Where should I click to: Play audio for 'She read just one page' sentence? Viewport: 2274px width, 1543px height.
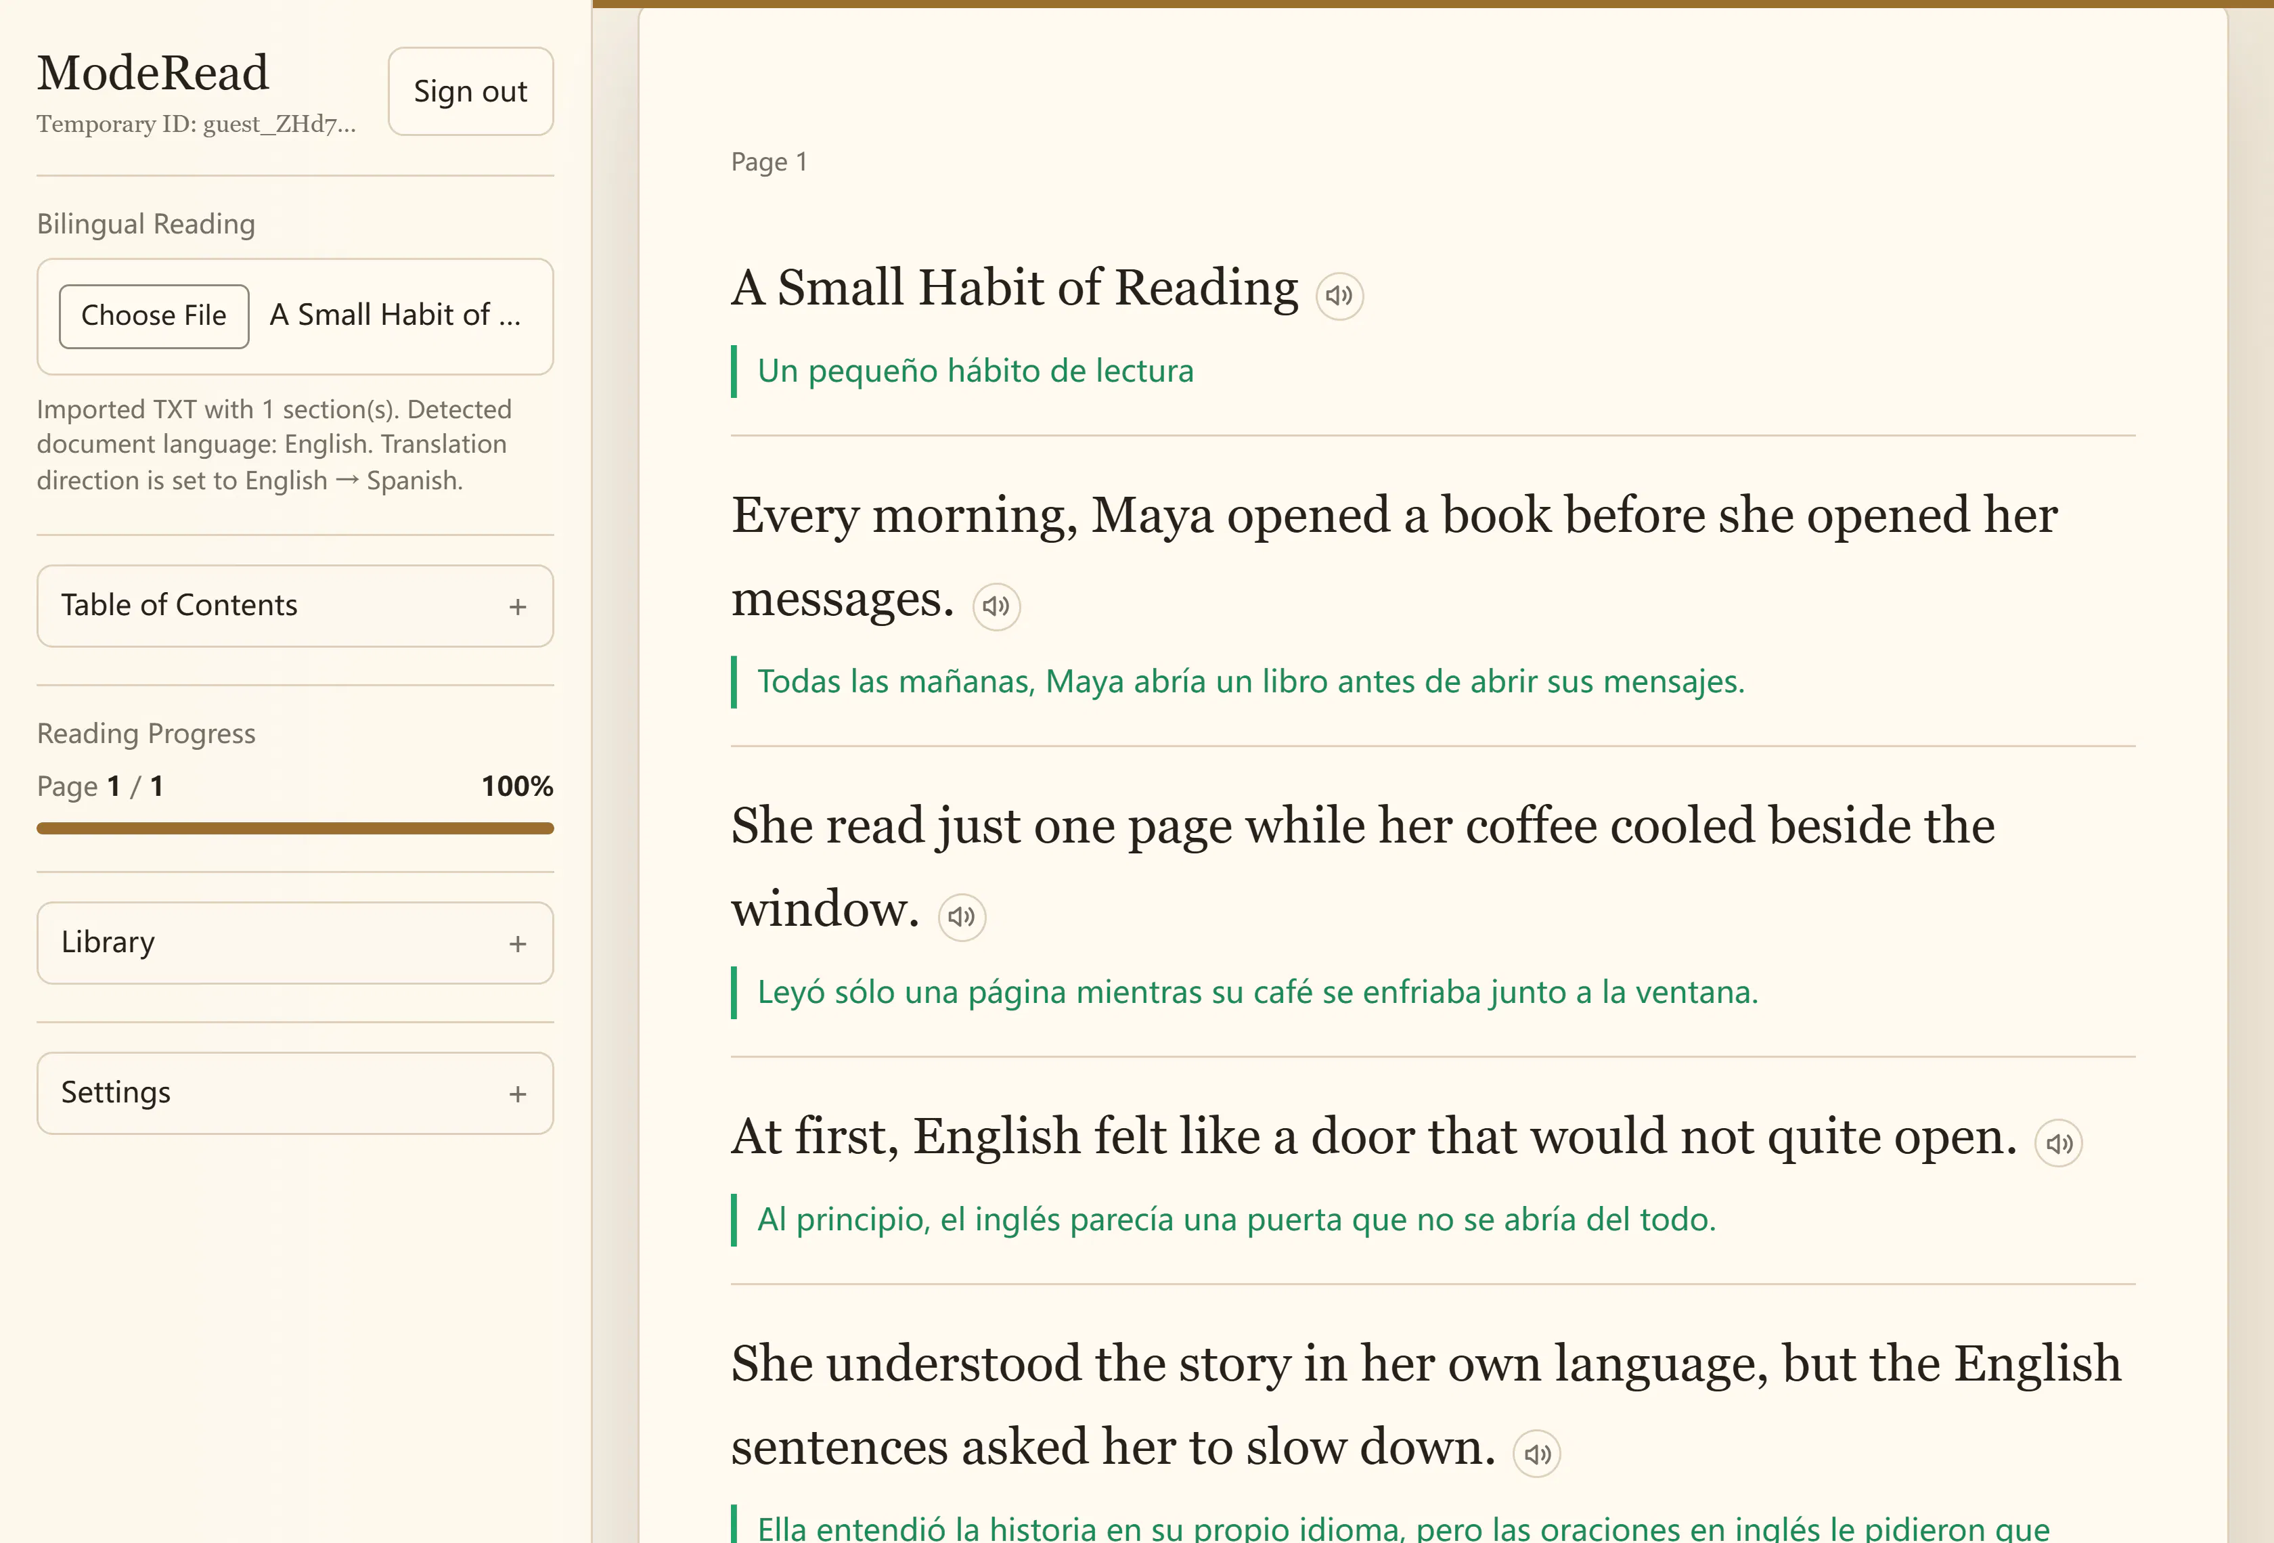(962, 917)
